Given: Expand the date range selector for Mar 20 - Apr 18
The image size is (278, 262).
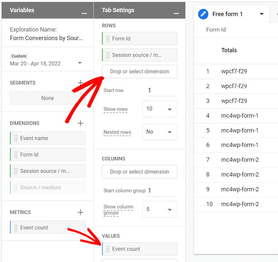Looking at the screenshot, I should 80,63.
